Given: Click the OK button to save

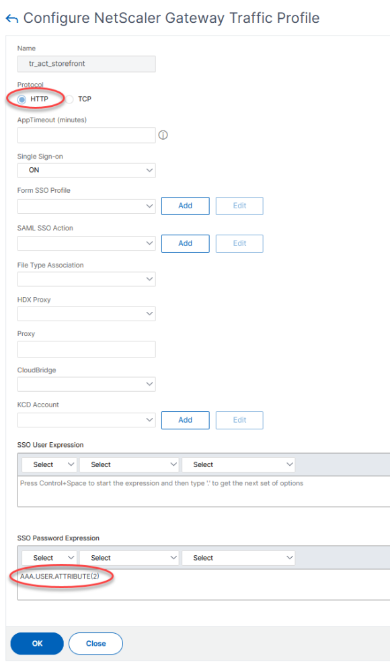Looking at the screenshot, I should (36, 643).
